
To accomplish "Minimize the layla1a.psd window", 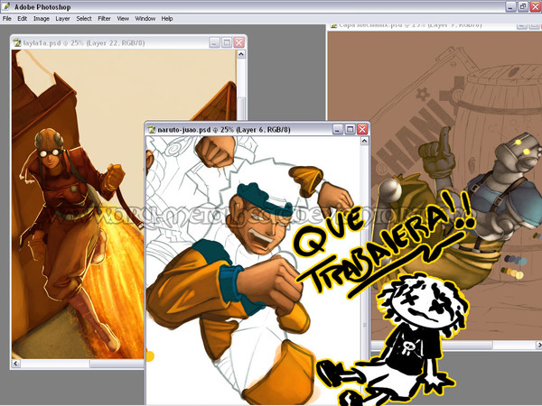I will (214, 42).
